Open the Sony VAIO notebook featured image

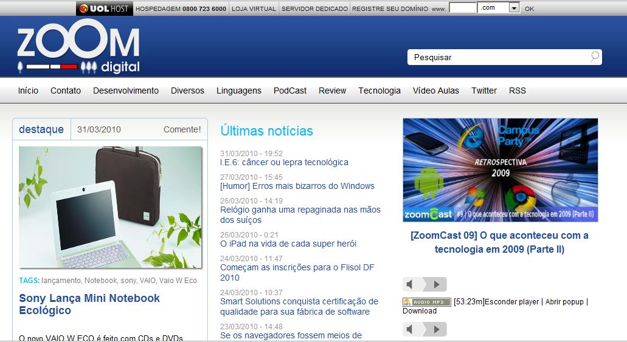[110, 207]
